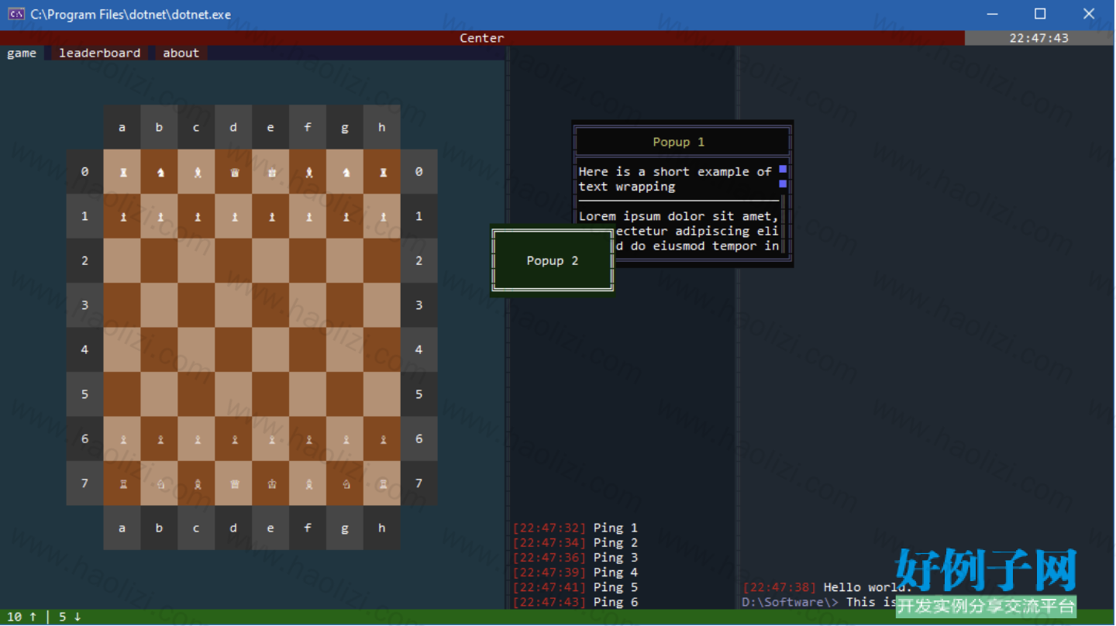
Task: Select the Ping 2 log entry
Action: [x=575, y=542]
